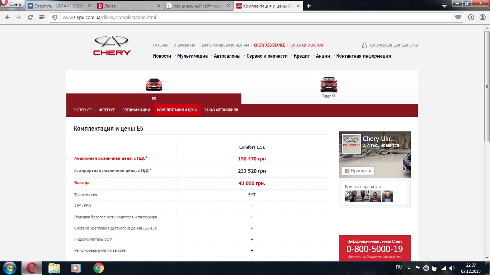Open the Windows Start menu

[x=10, y=268]
